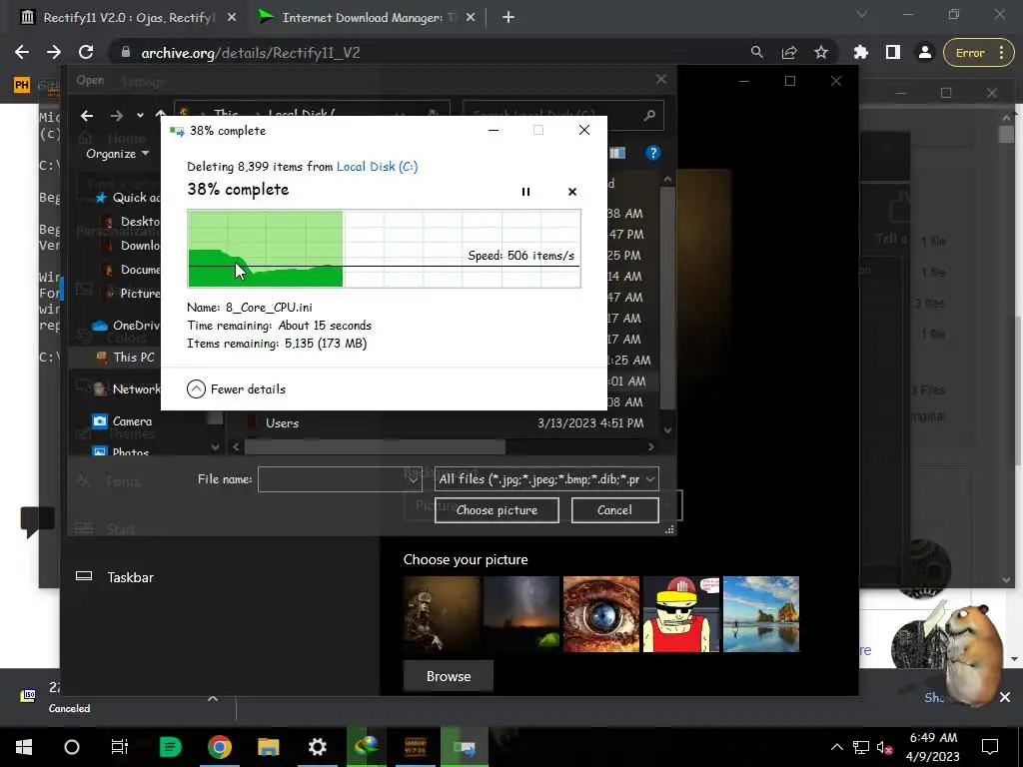Open the notification center icon

click(x=990, y=747)
